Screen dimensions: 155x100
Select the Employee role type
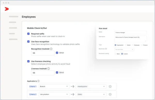tap(133, 45)
